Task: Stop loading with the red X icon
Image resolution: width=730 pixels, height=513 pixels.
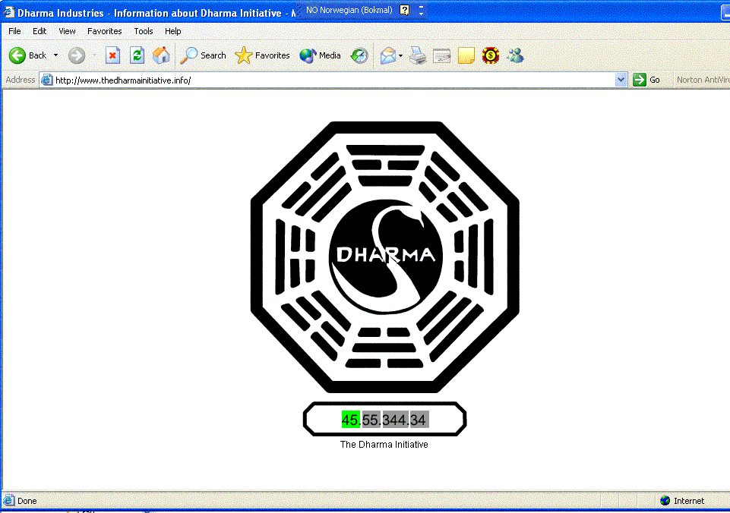Action: tap(112, 55)
